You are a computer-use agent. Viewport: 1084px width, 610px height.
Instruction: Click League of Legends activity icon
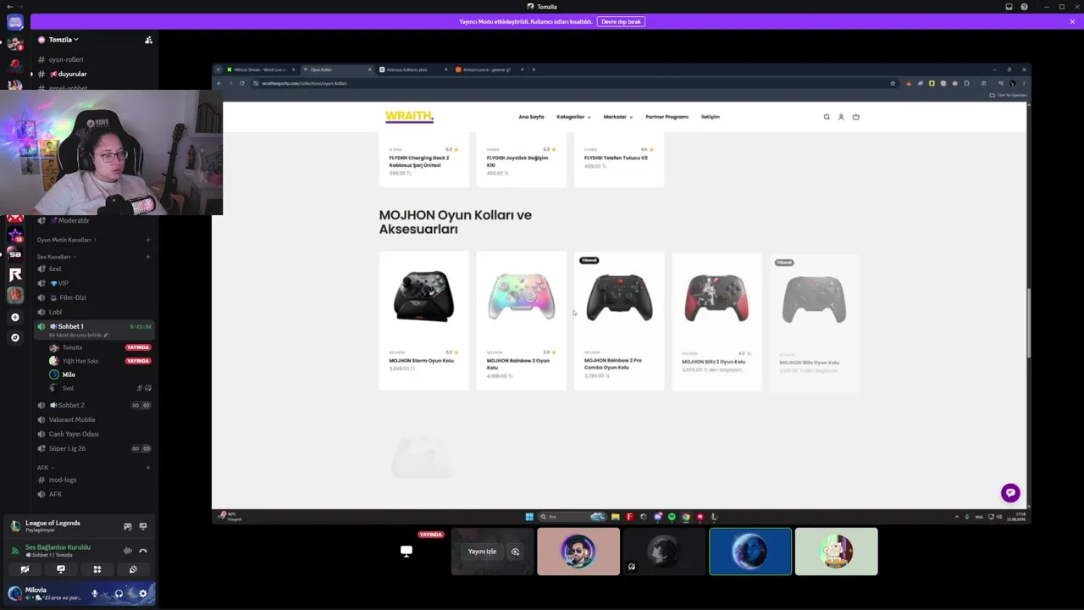pyautogui.click(x=14, y=526)
